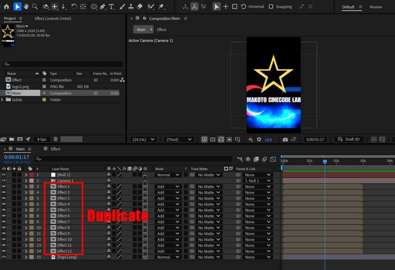Hide the Effect 12 layer
Viewport: 395px width, 270px height.
(4, 251)
